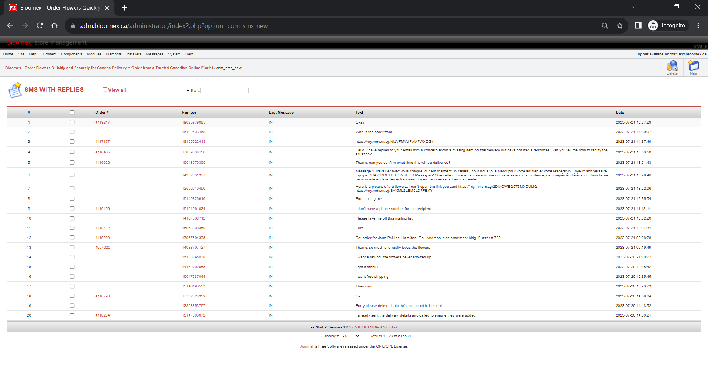Open the Content menu
The image size is (708, 366).
(x=50, y=54)
